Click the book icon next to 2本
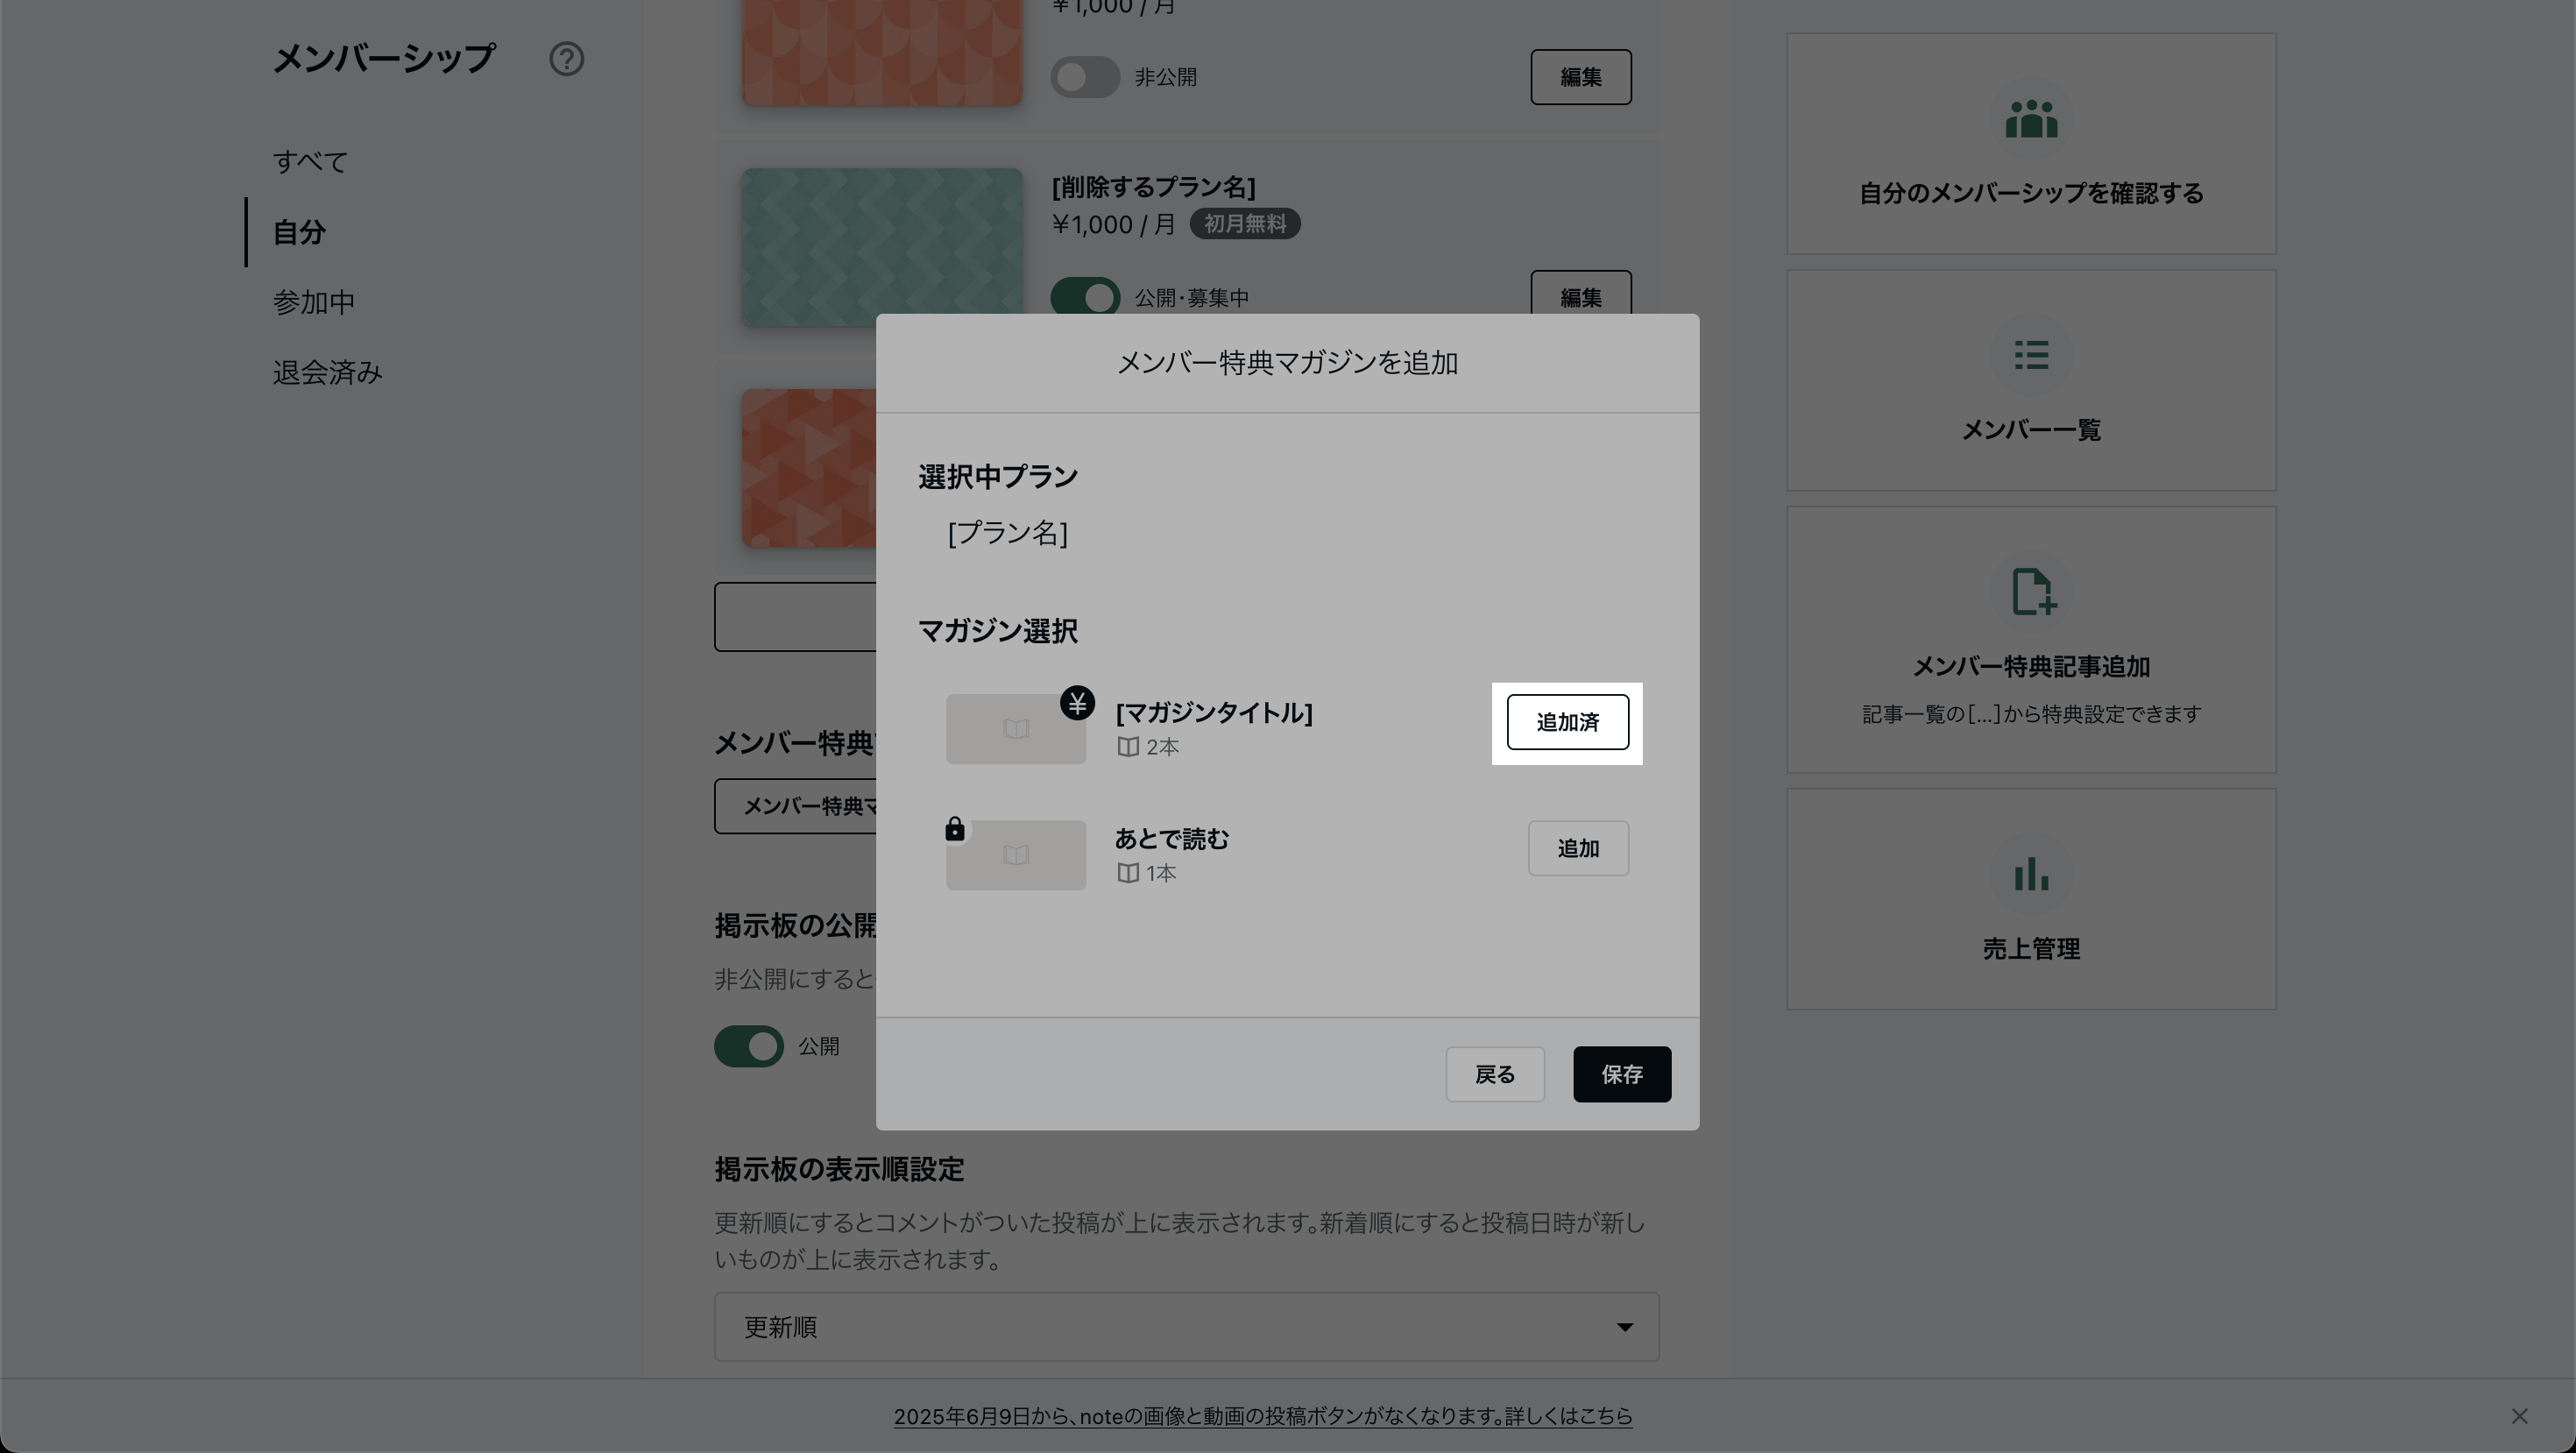Screen dimensions: 2576x1453 1128,747
